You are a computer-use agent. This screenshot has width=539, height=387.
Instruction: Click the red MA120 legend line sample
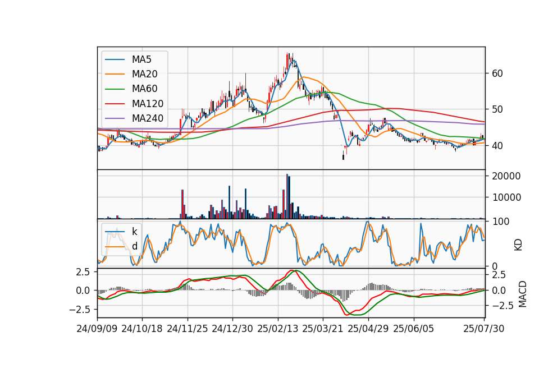(x=115, y=104)
